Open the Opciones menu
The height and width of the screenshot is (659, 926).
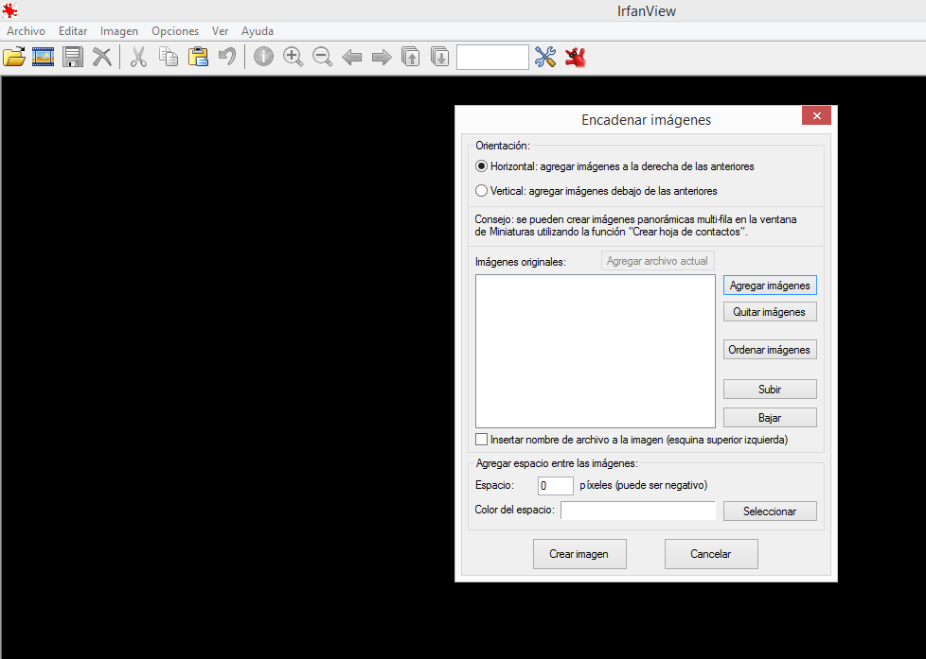pos(175,31)
